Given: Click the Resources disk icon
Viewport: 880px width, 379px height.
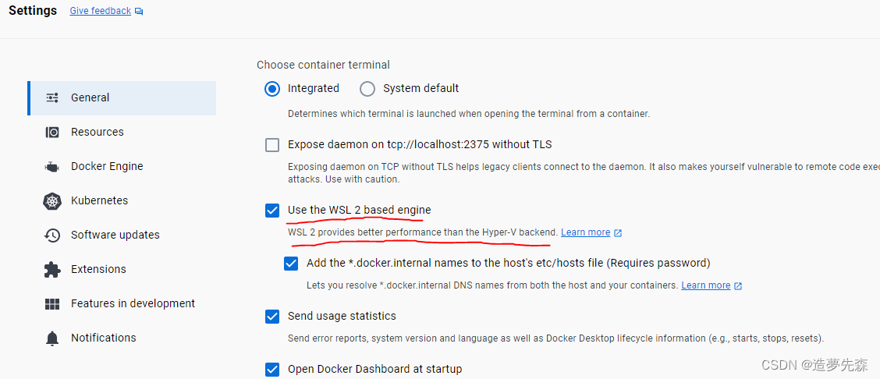Looking at the screenshot, I should (52, 133).
